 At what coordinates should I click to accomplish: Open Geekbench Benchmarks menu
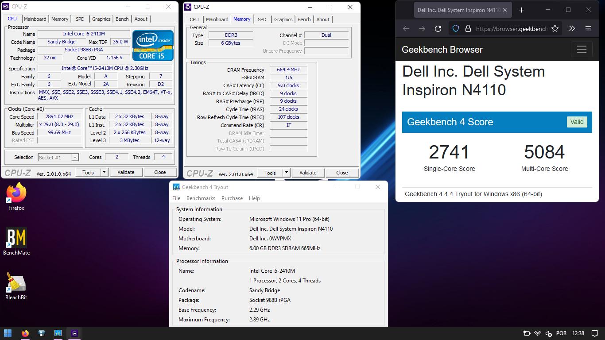click(x=201, y=198)
